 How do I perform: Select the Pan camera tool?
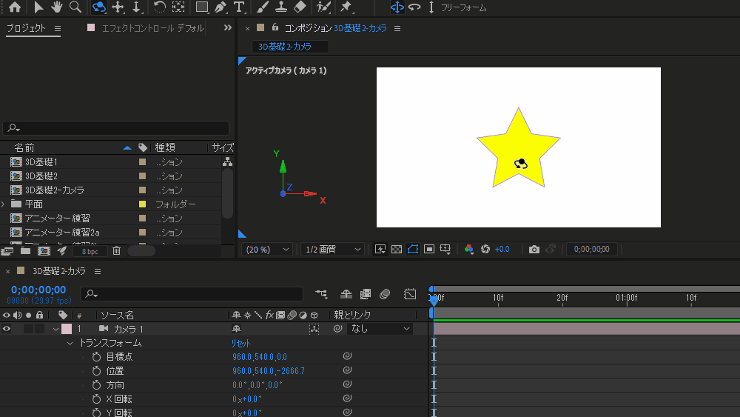point(118,7)
